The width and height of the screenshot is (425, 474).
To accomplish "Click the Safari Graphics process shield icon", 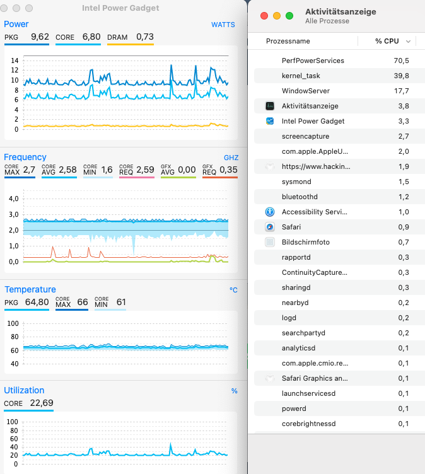I will (x=269, y=378).
